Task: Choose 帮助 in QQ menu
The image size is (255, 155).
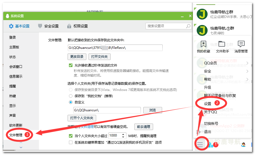Action: 208,79
